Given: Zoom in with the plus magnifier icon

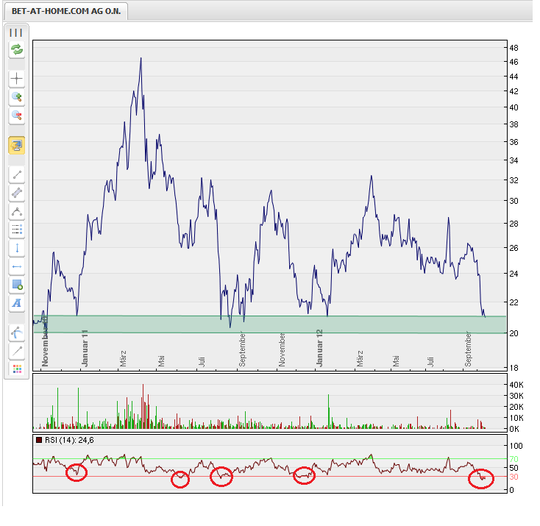Looking at the screenshot, I should tap(16, 97).
